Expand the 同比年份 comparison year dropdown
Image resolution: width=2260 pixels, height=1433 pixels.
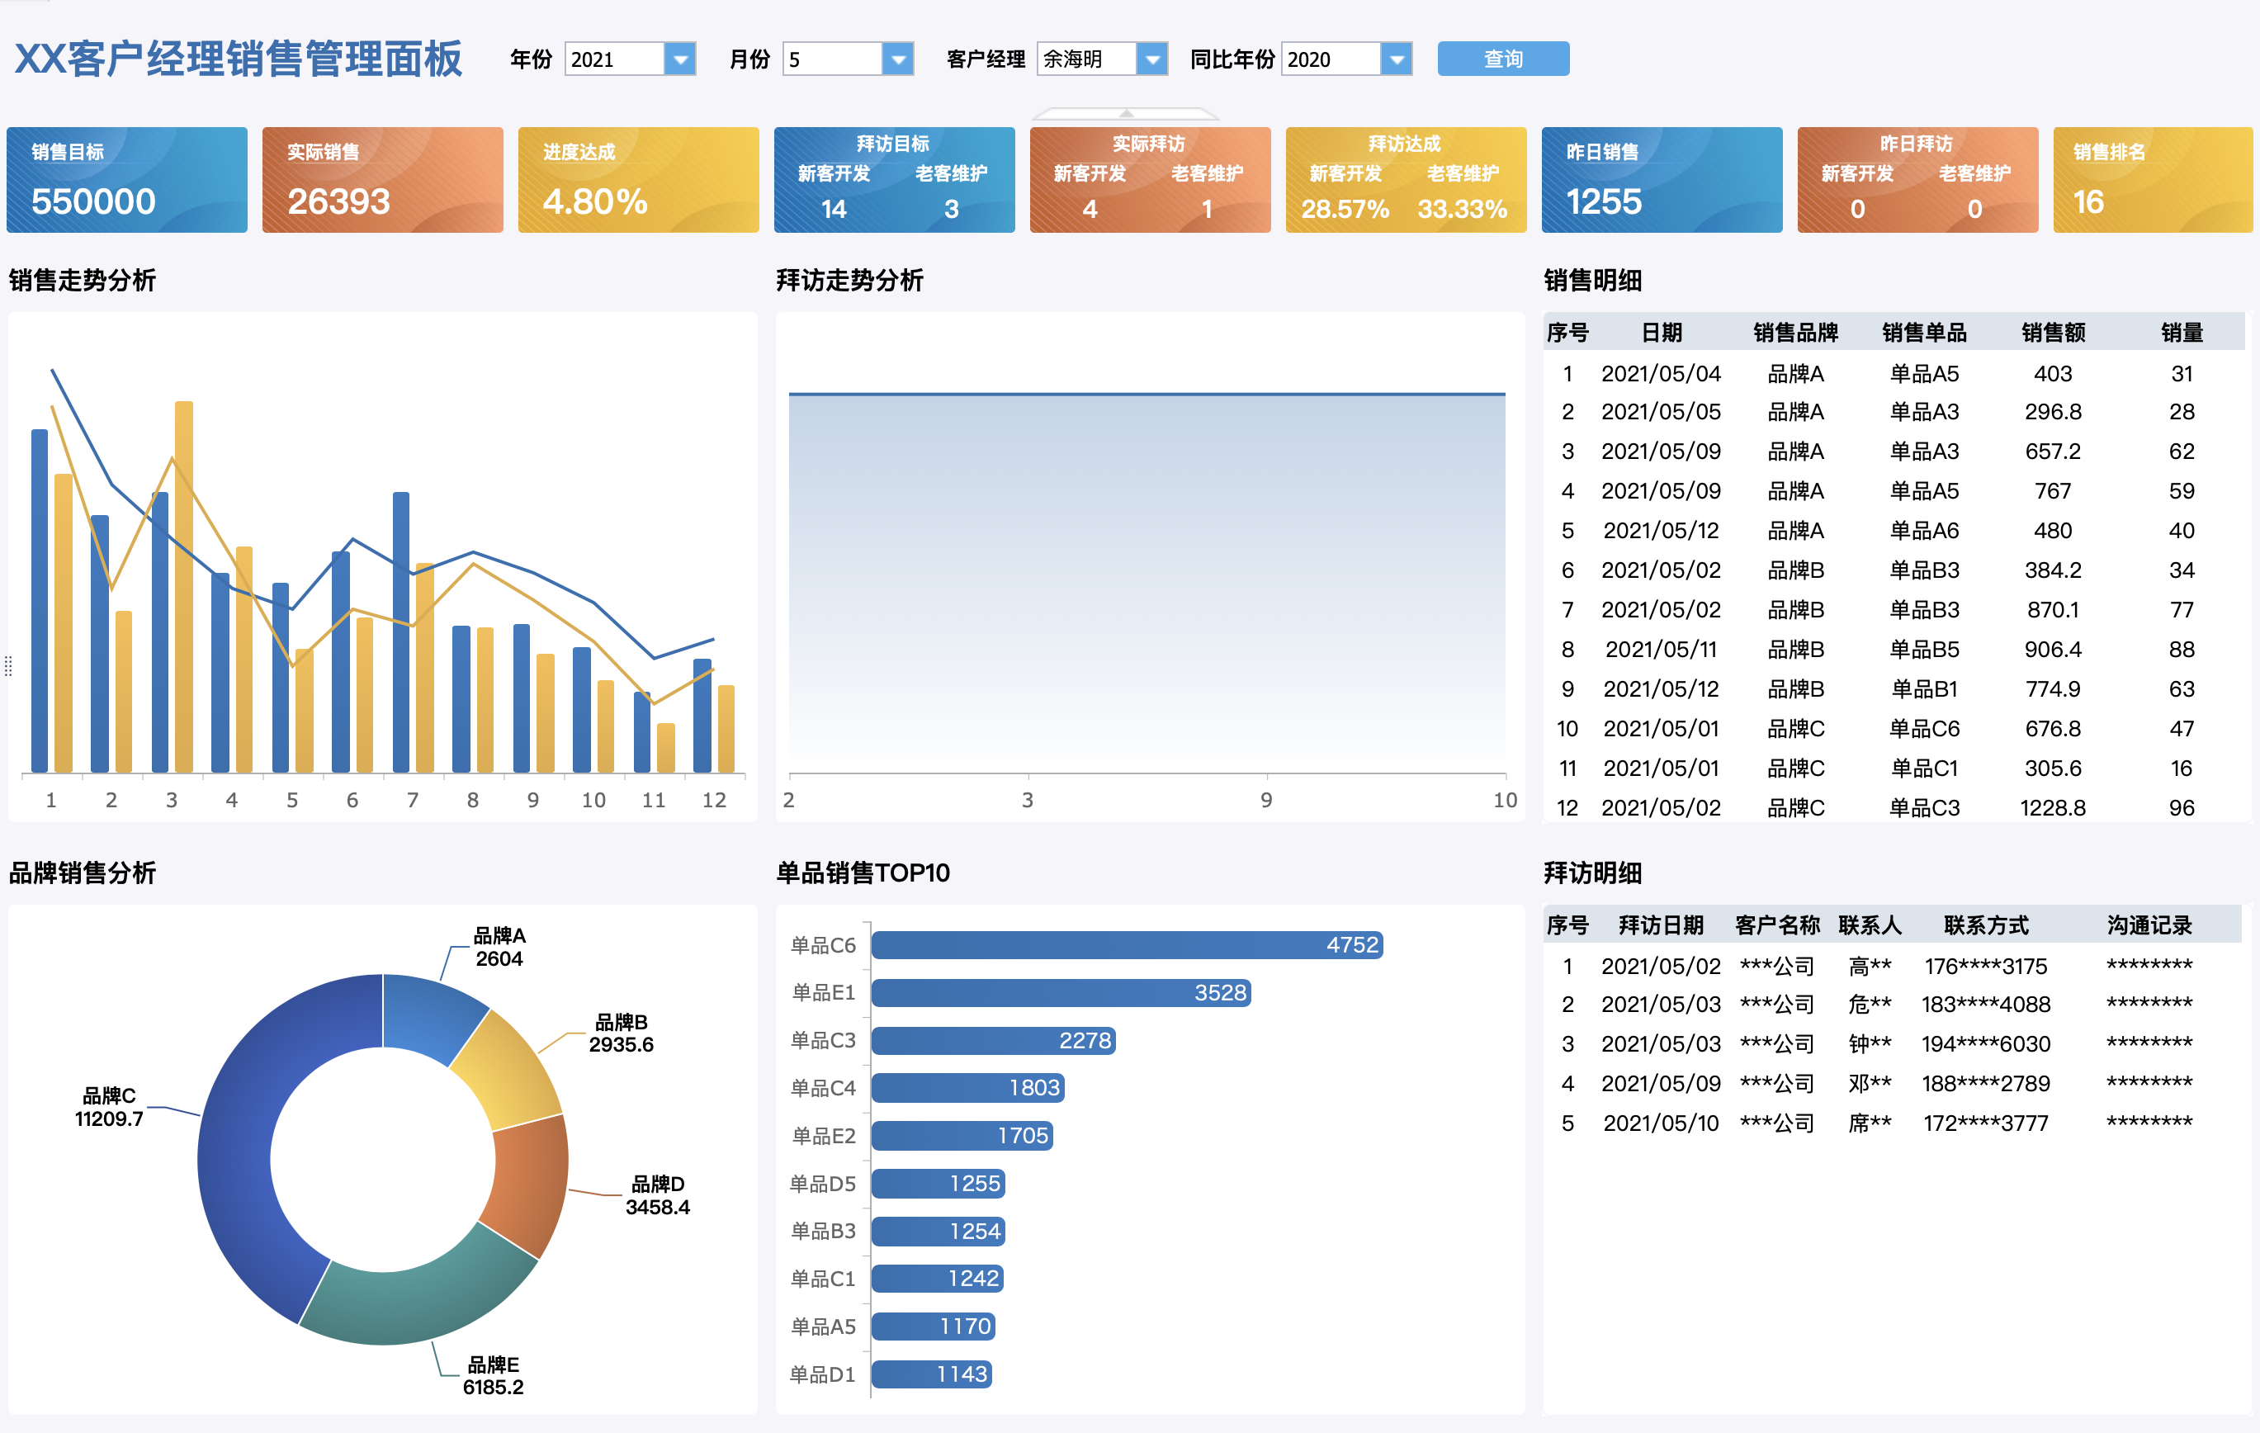[1396, 59]
